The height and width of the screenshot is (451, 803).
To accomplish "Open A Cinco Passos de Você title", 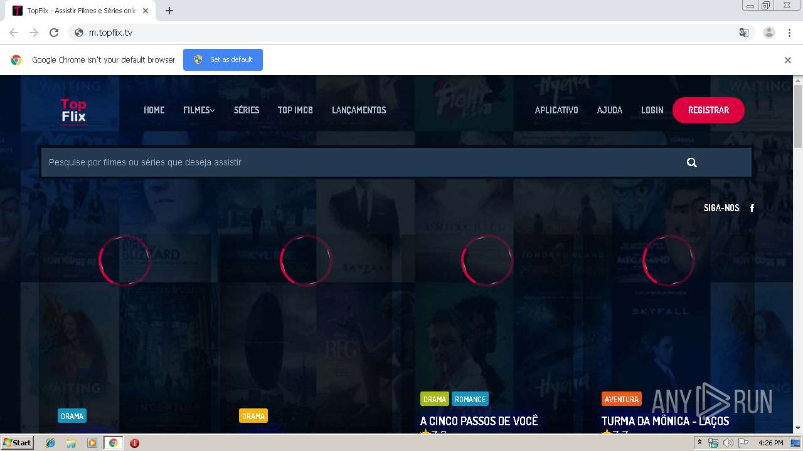I will pos(479,421).
